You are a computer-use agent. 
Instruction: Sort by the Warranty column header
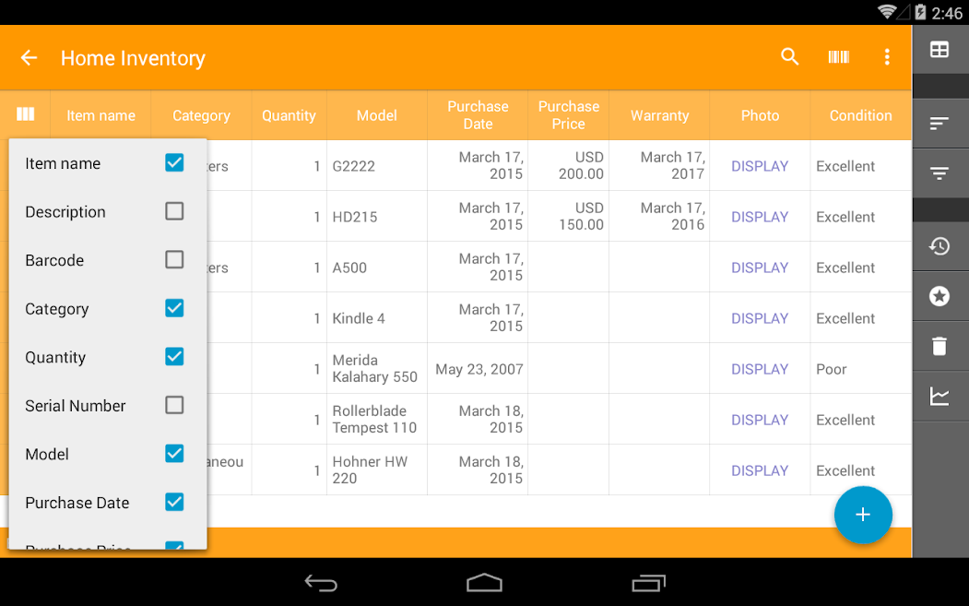click(659, 115)
